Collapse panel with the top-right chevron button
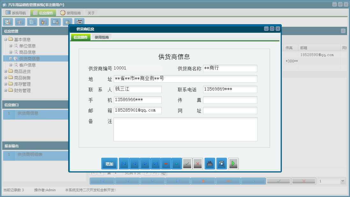Image resolution: width=350 pixels, height=197 pixels. [x=343, y=31]
